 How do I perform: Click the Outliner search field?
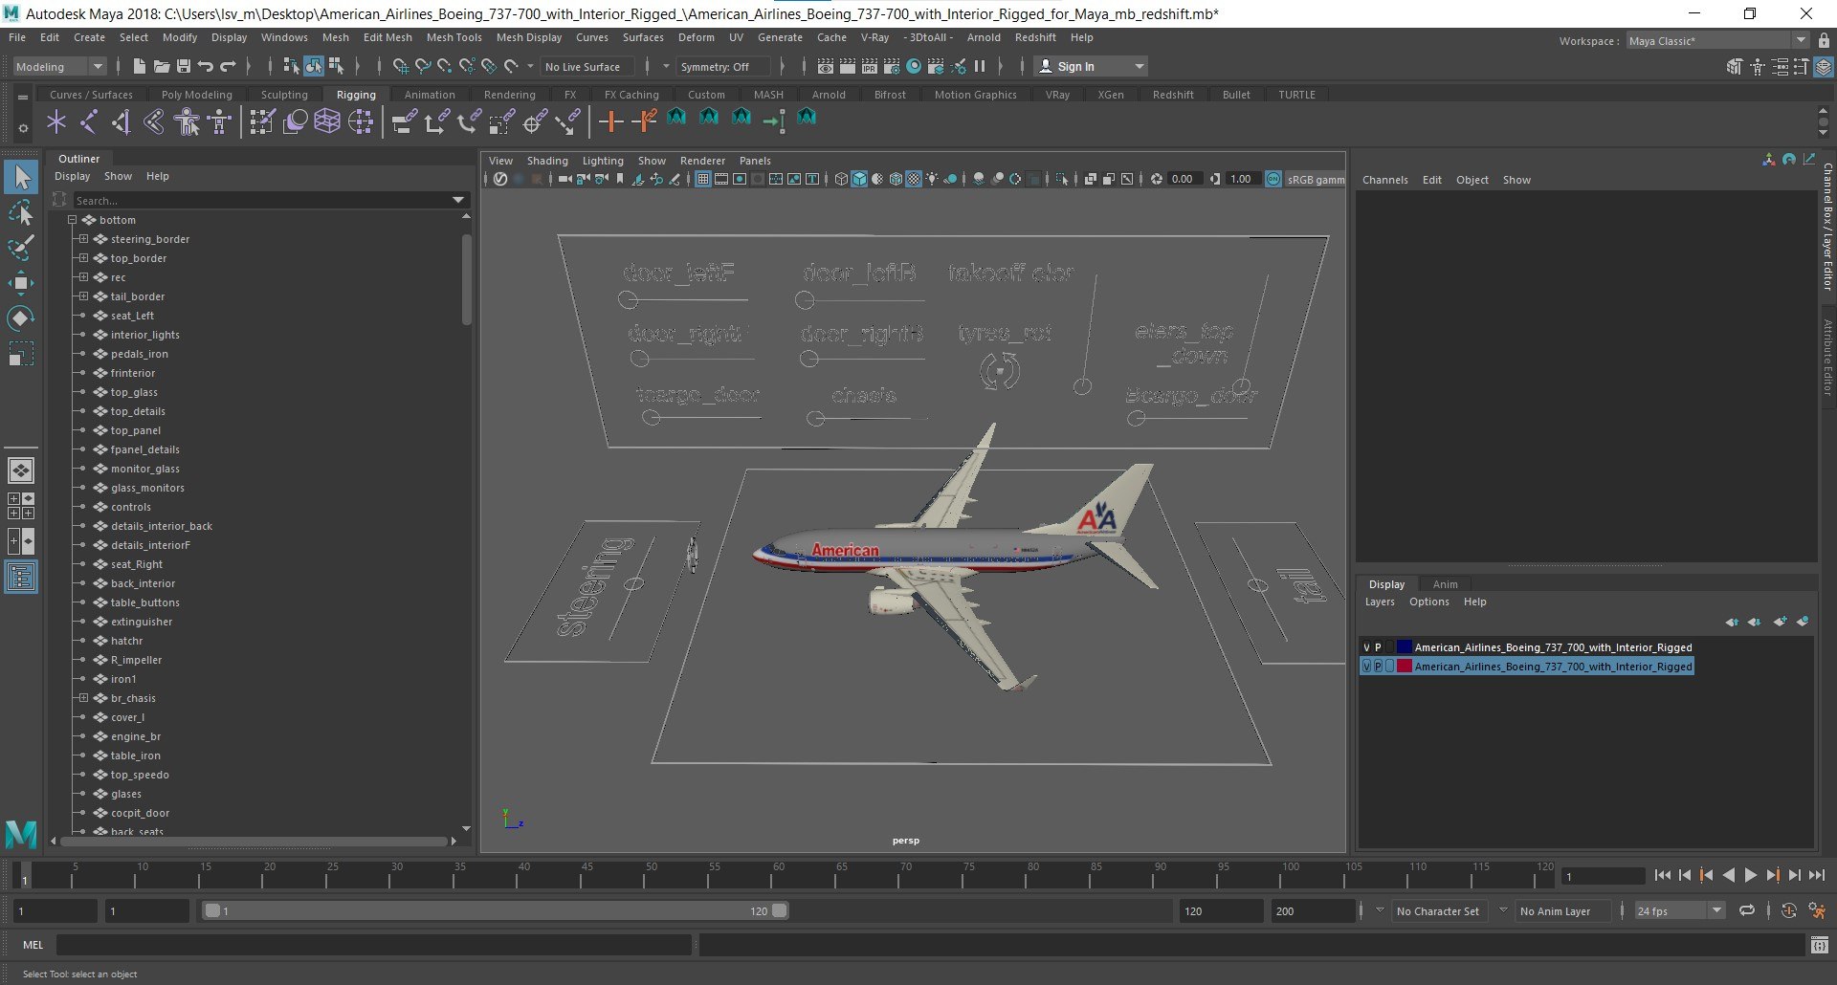260,200
